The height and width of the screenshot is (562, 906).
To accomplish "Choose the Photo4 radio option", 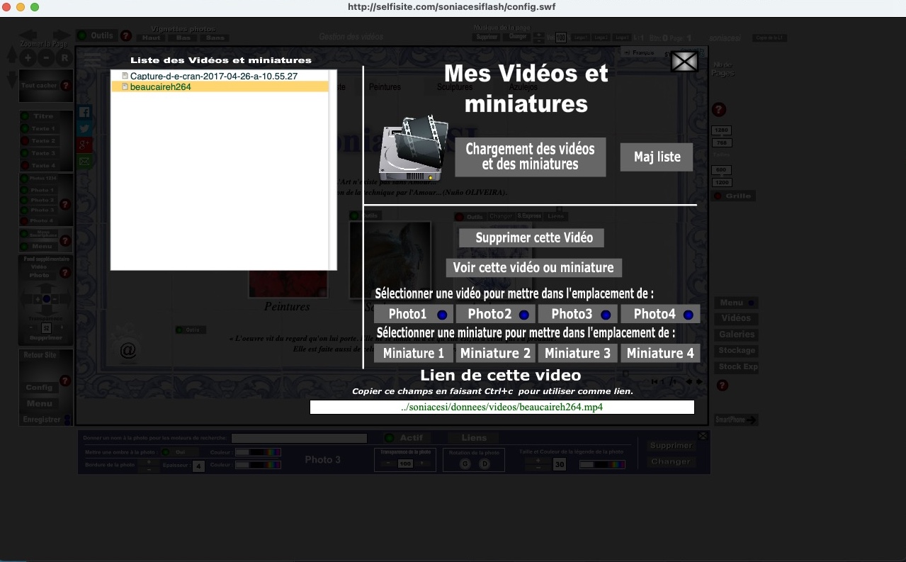I will [688, 315].
